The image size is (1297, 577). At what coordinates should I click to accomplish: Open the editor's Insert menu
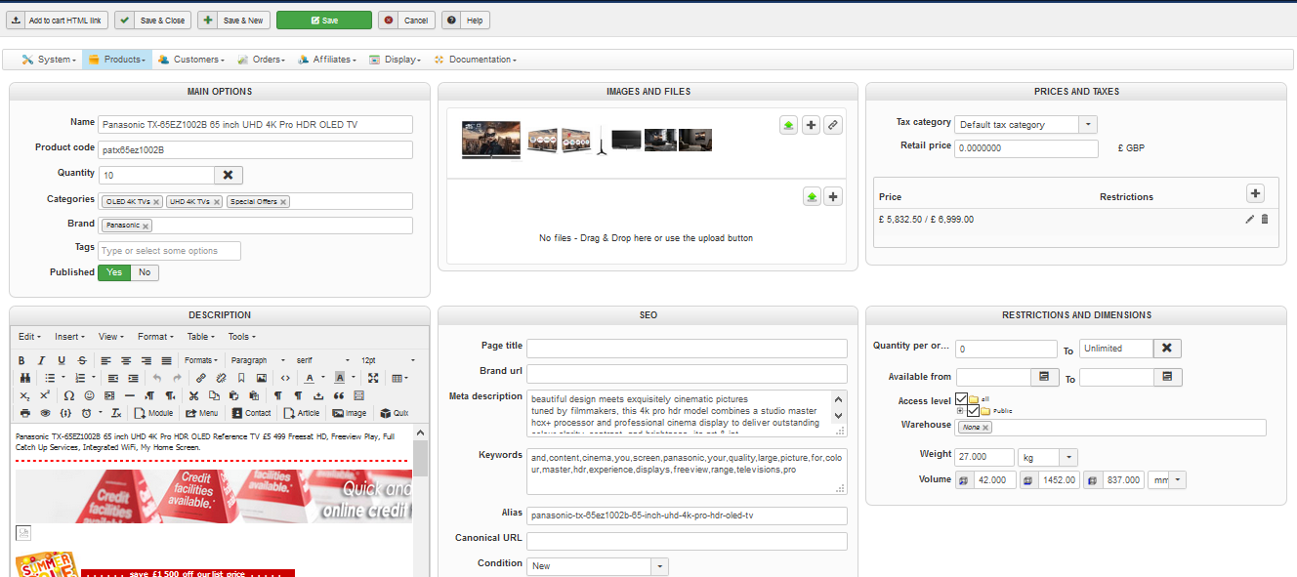(x=69, y=337)
